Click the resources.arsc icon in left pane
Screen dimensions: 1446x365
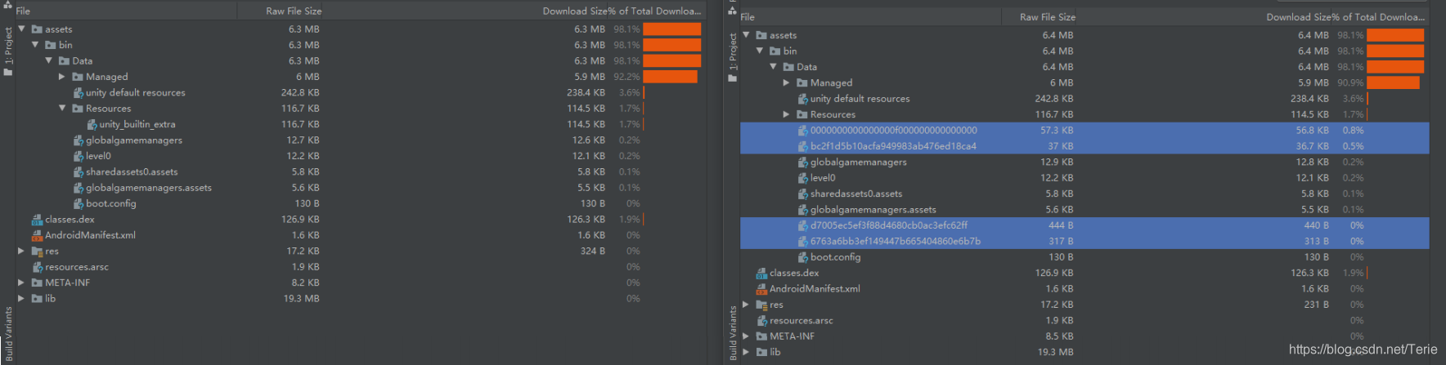pyautogui.click(x=37, y=267)
